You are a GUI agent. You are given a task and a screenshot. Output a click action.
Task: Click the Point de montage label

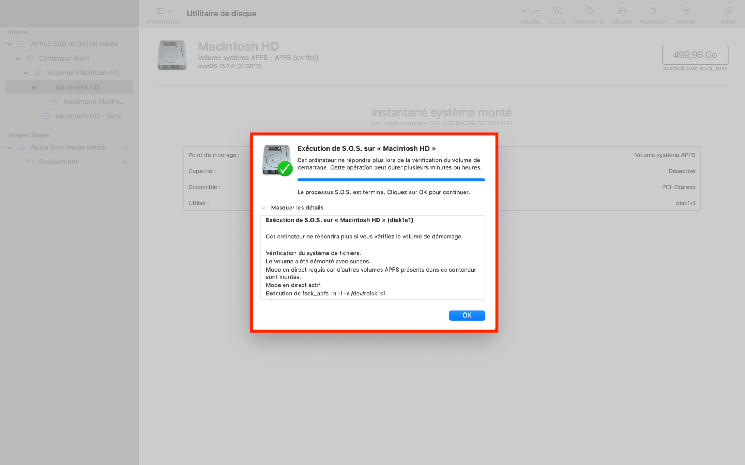tap(214, 155)
